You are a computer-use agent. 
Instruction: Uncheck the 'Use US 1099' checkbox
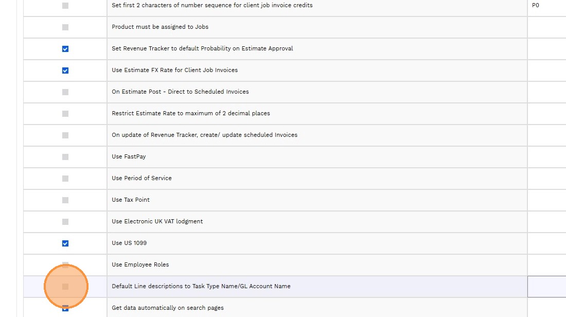click(65, 243)
